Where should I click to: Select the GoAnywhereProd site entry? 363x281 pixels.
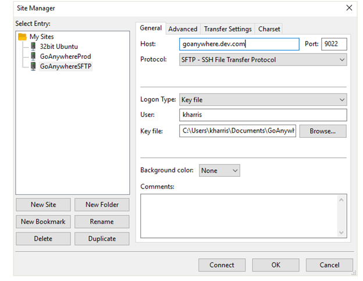[66, 56]
